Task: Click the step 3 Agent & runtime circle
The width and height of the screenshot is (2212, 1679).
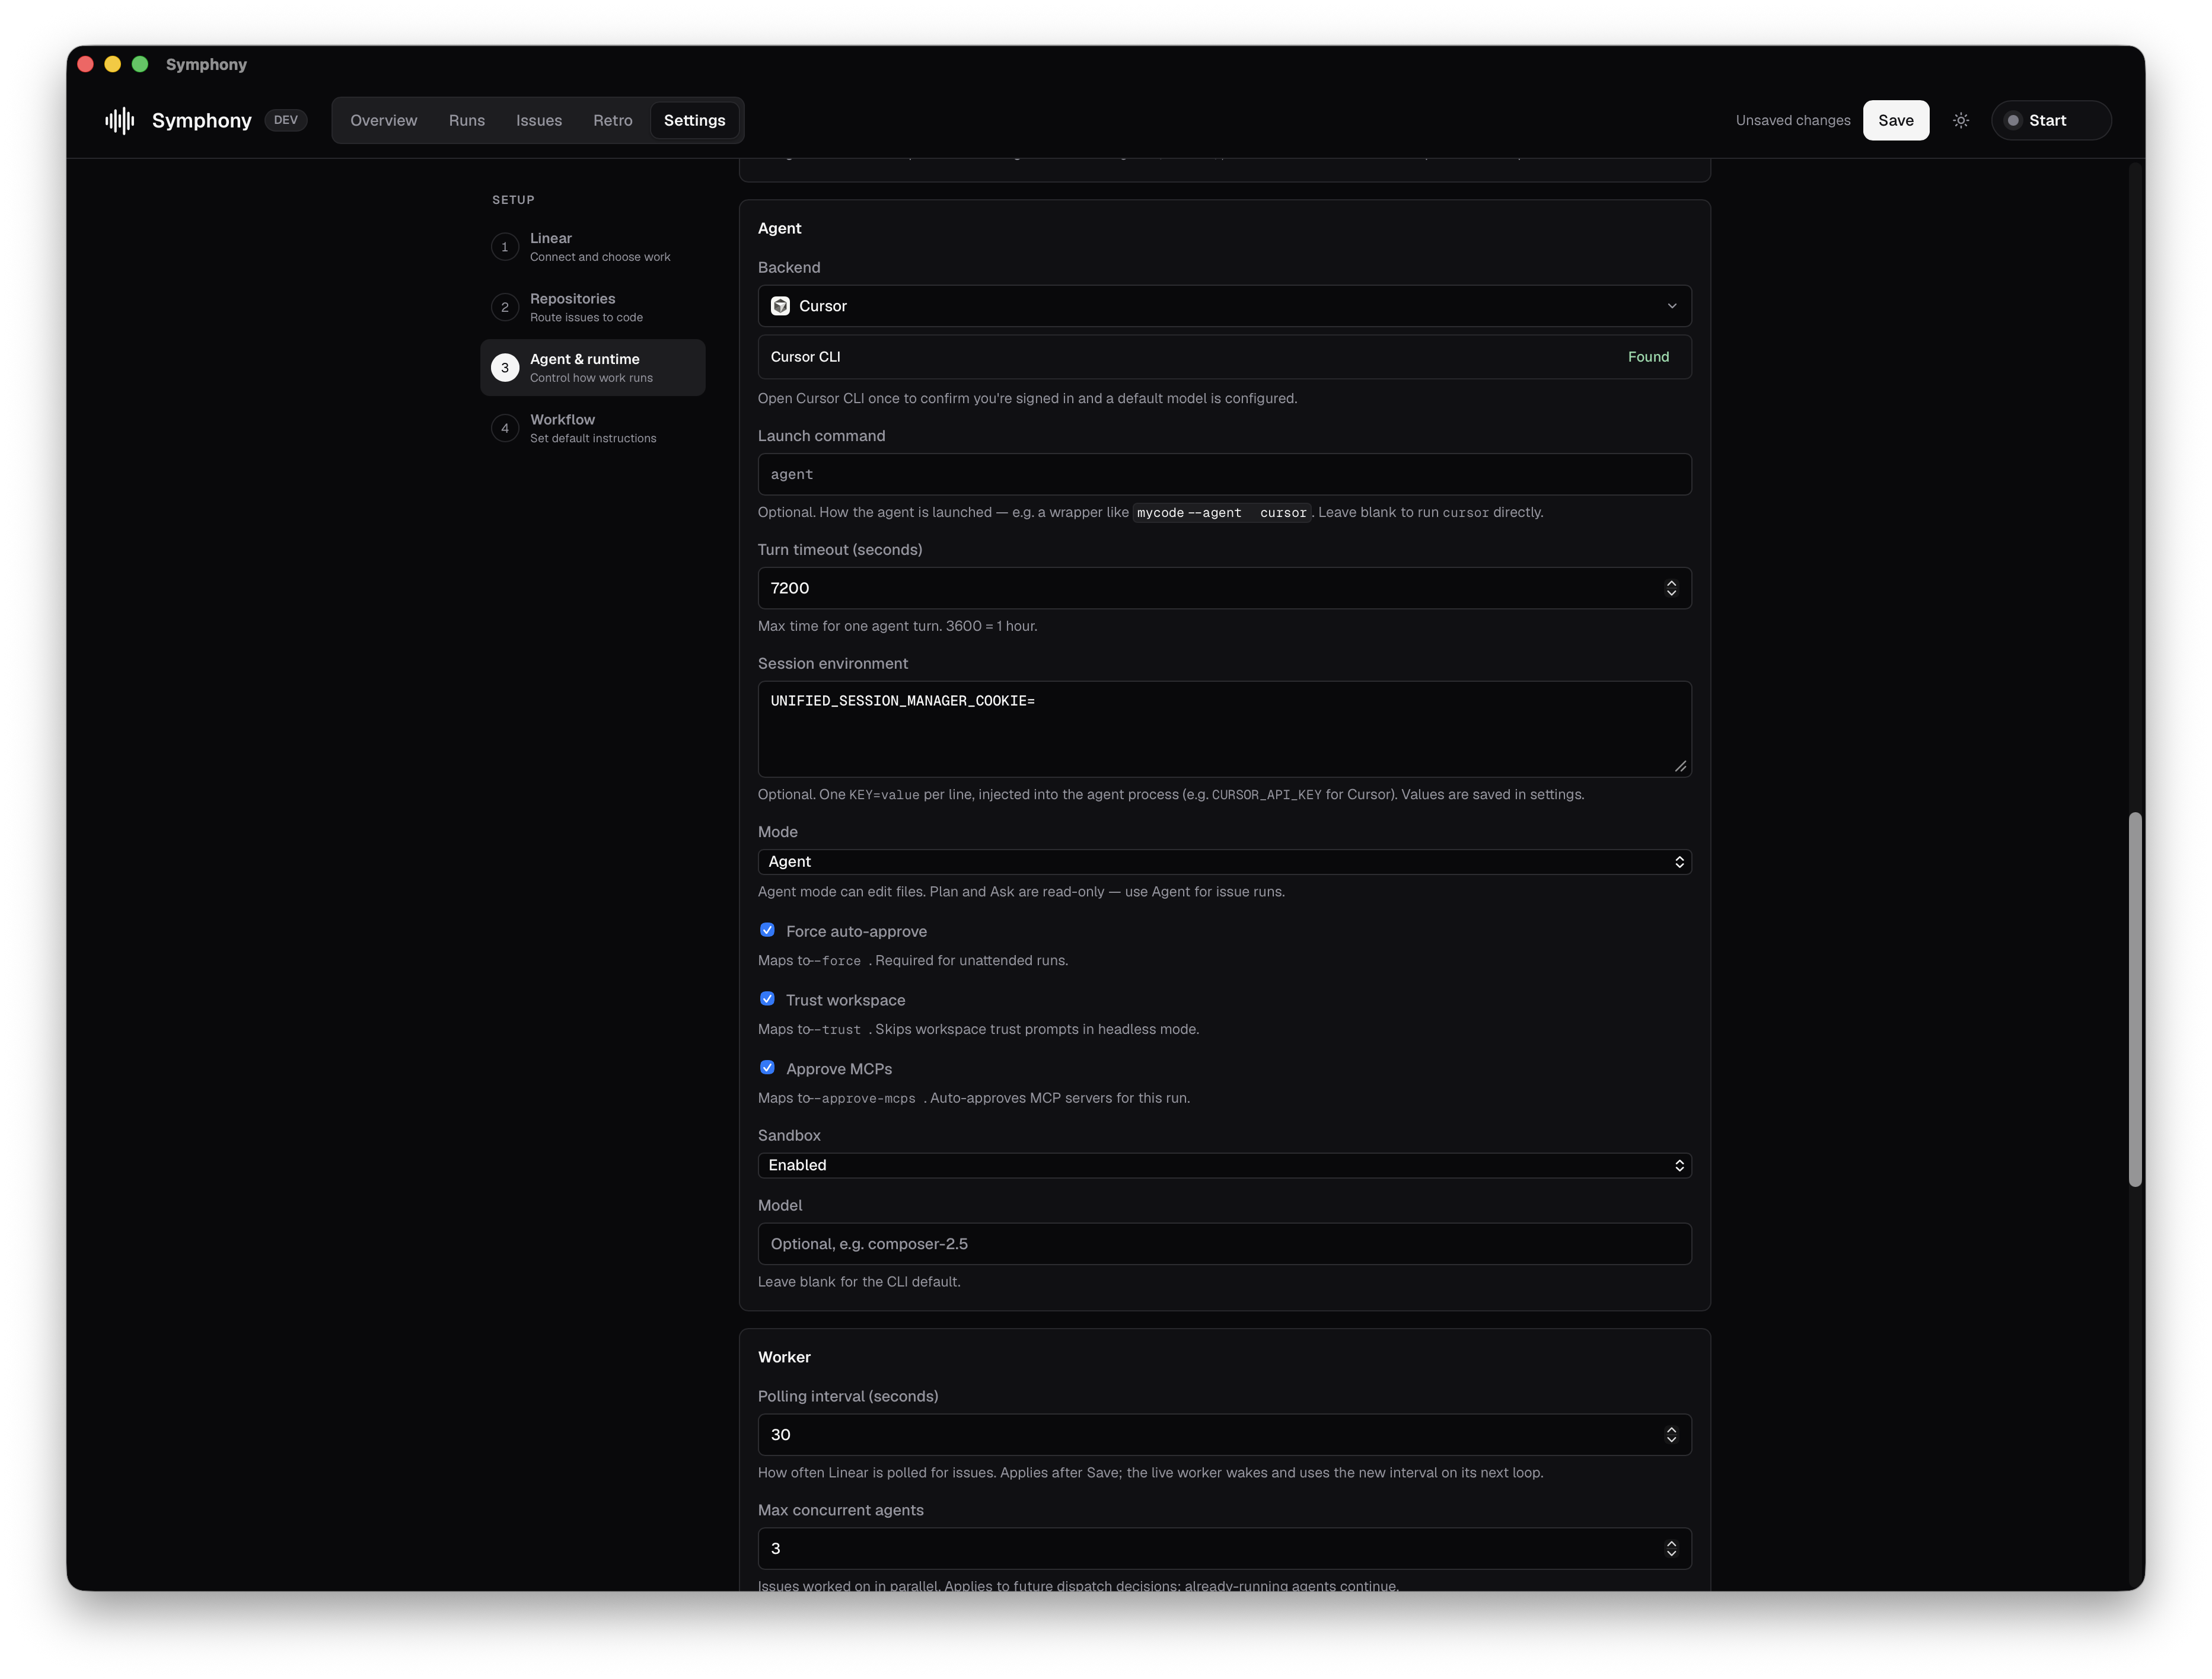Action: (x=505, y=368)
